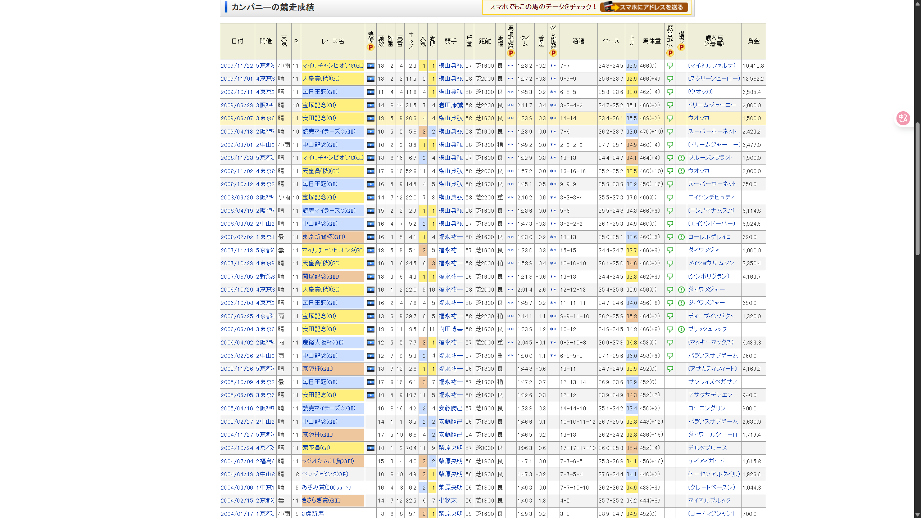Click prize value 13,582.2
This screenshot has height=518, width=921.
[x=753, y=79]
